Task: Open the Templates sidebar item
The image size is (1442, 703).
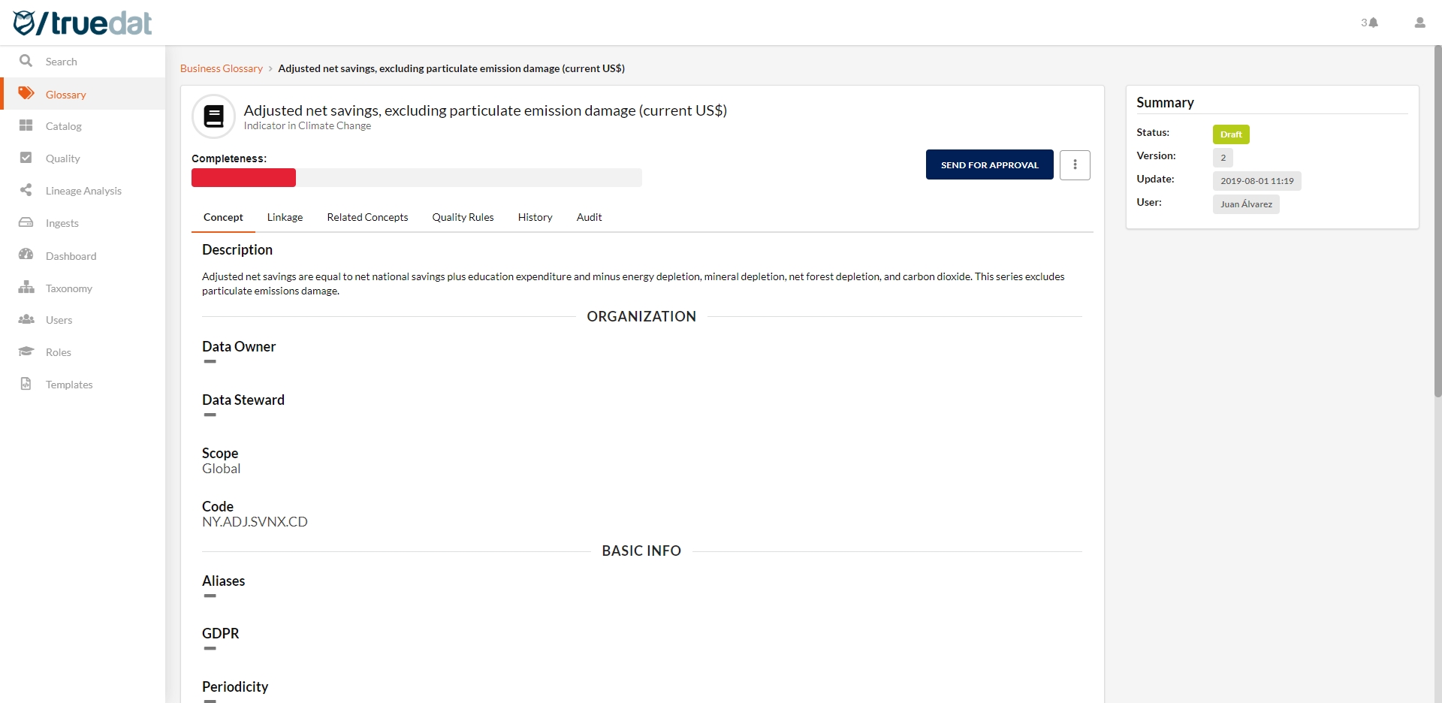Action: 69,385
